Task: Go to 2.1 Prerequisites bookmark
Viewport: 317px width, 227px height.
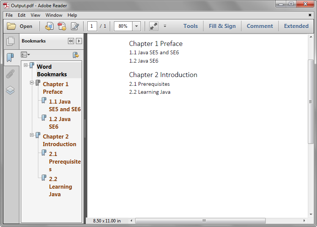Action: (x=65, y=161)
